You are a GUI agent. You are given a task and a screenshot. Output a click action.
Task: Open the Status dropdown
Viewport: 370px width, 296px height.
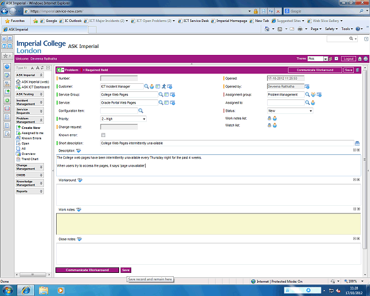(x=310, y=110)
